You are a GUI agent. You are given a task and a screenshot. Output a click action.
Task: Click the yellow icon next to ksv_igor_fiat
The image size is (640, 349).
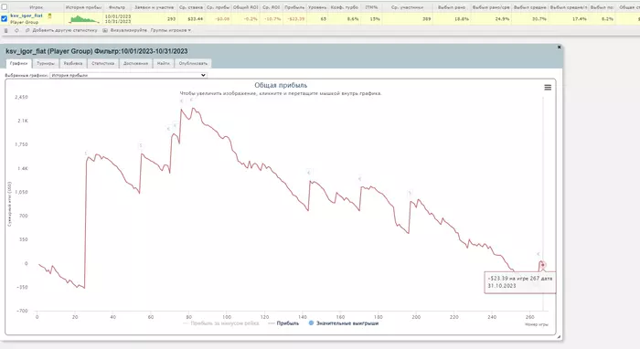(49, 16)
